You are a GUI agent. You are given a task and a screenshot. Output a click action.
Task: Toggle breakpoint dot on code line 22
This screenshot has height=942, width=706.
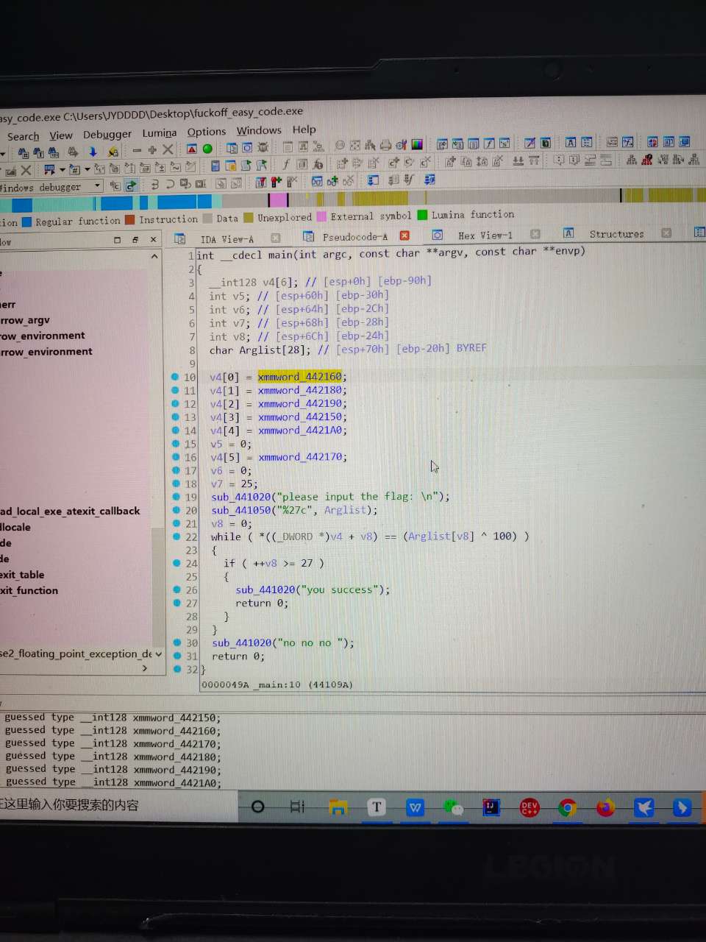(x=175, y=536)
